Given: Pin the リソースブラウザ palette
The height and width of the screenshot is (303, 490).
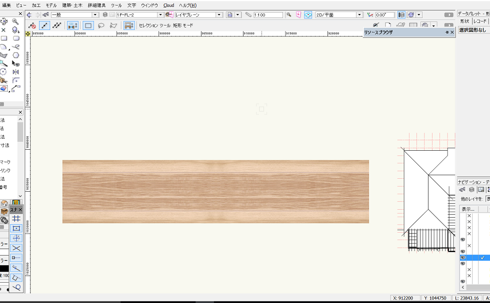Looking at the screenshot, I should (447, 32).
